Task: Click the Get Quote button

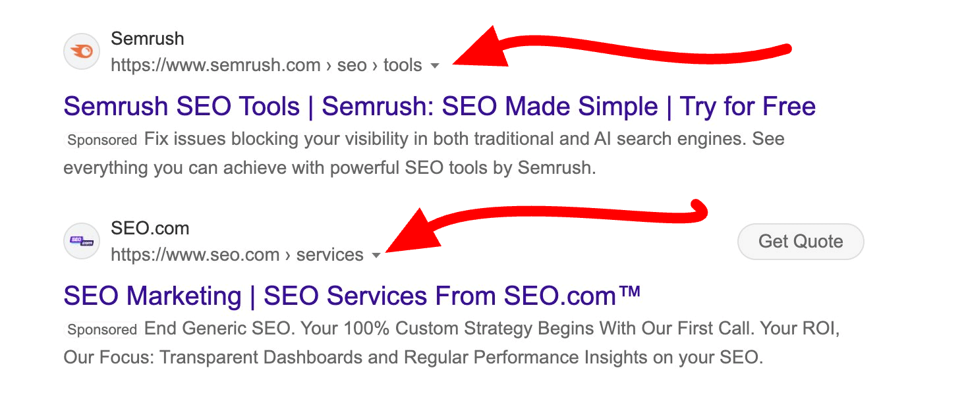Action: pyautogui.click(x=800, y=241)
